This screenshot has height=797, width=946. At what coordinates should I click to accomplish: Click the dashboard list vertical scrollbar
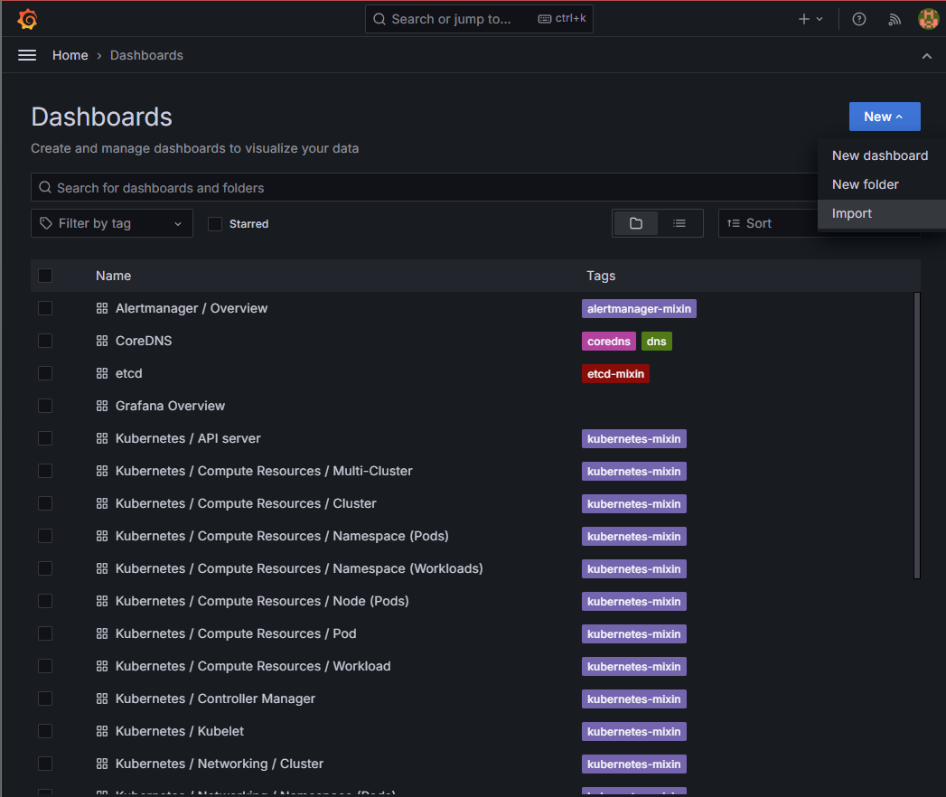click(917, 436)
